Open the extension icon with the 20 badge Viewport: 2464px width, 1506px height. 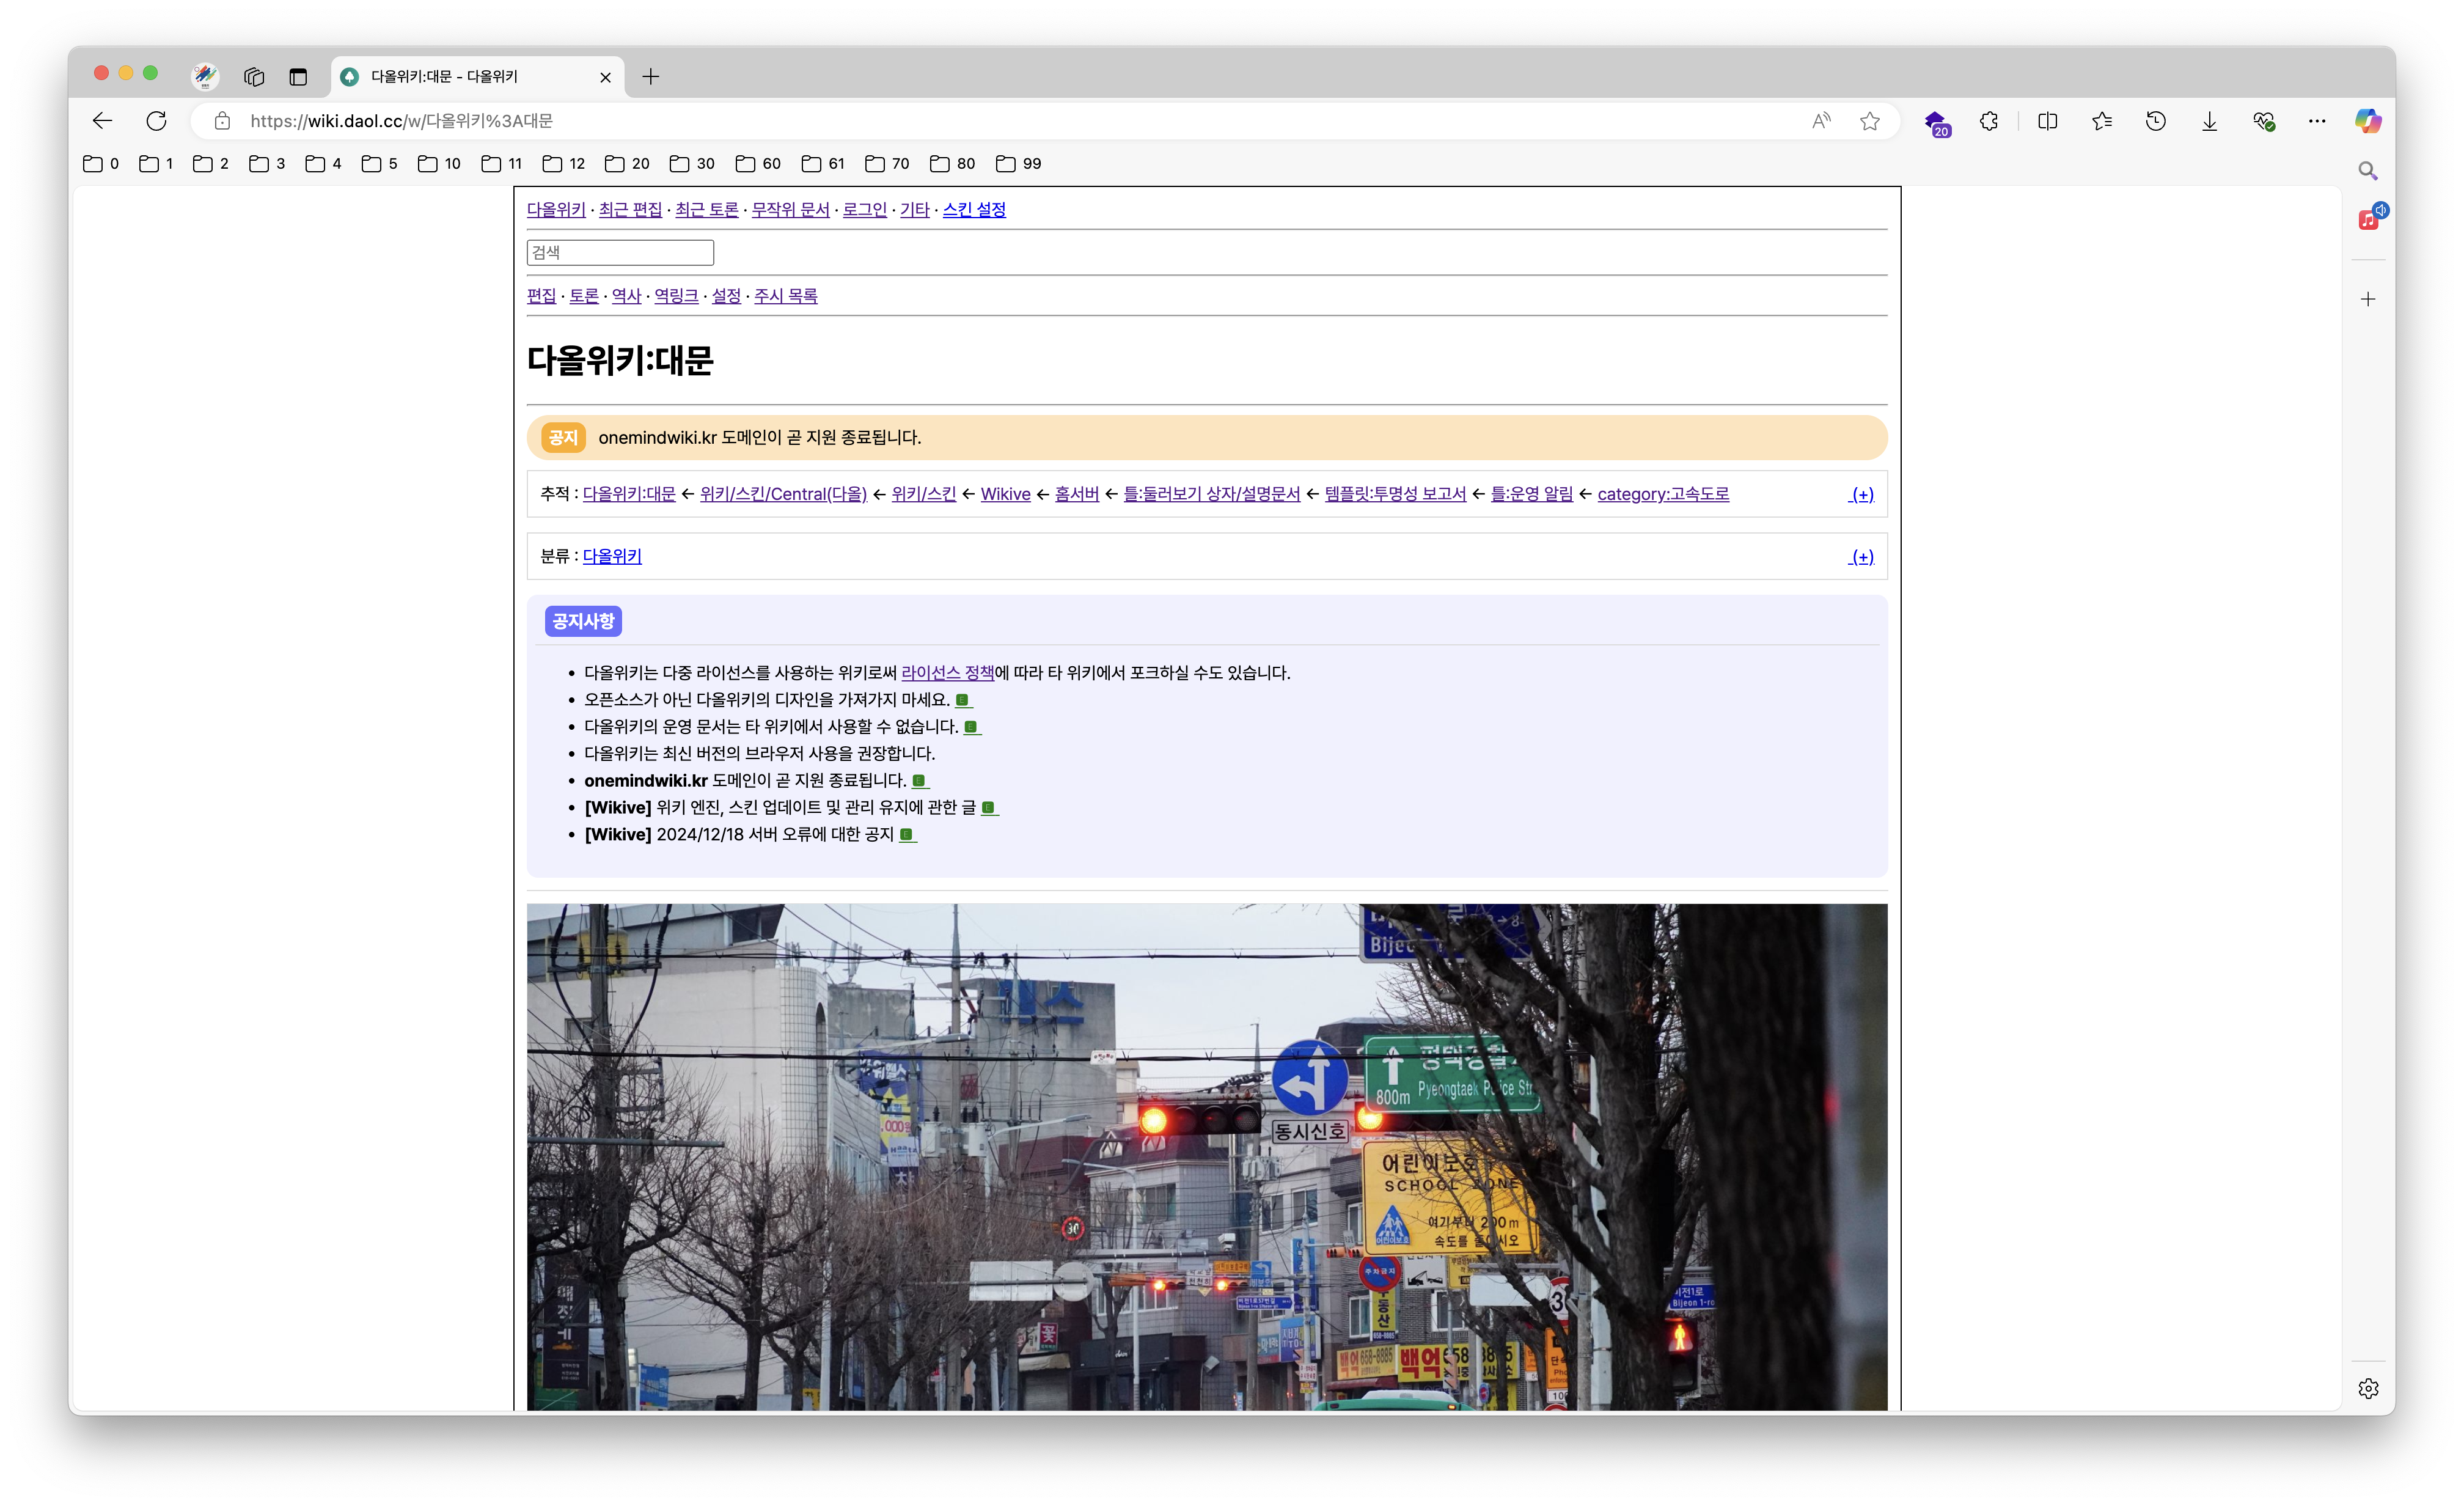[x=1937, y=123]
